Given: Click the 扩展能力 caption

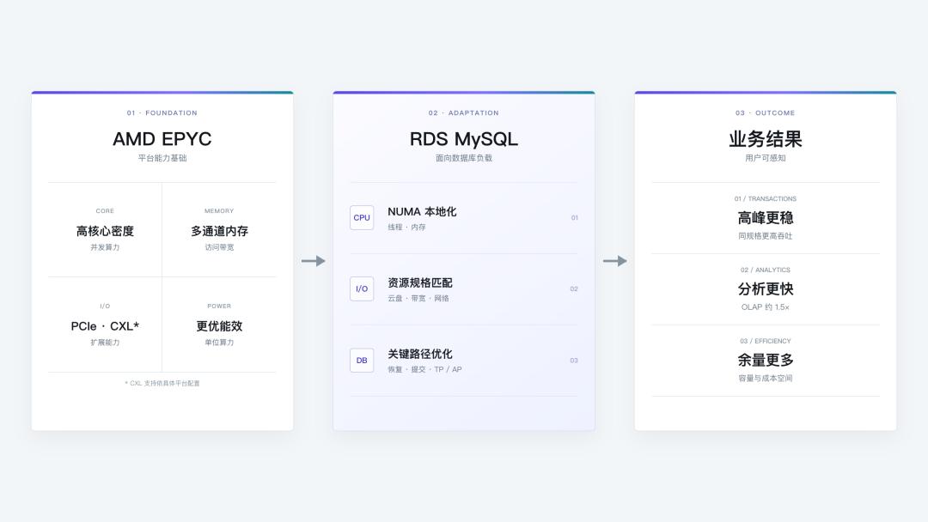Looking at the screenshot, I should click(105, 343).
